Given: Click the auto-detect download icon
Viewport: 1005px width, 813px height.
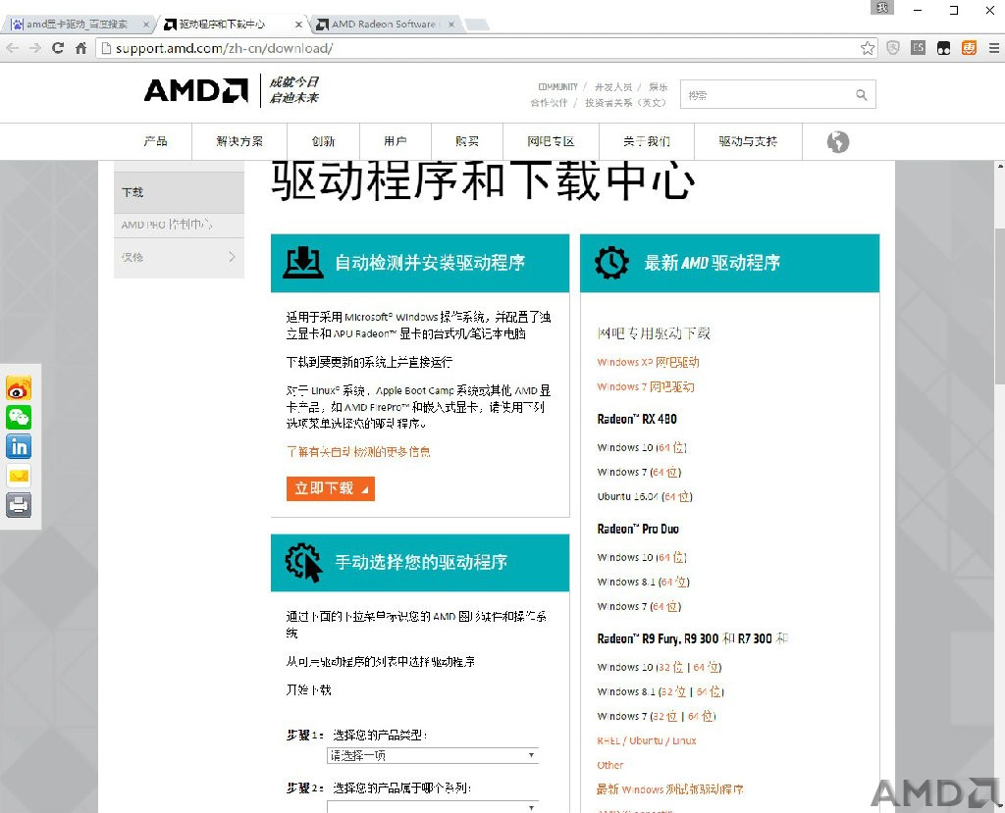Looking at the screenshot, I should [x=302, y=263].
